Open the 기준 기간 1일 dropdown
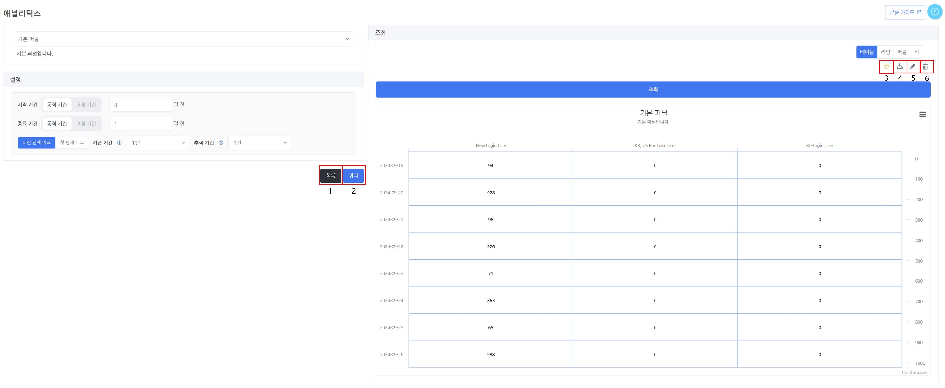945x388 pixels. click(158, 143)
